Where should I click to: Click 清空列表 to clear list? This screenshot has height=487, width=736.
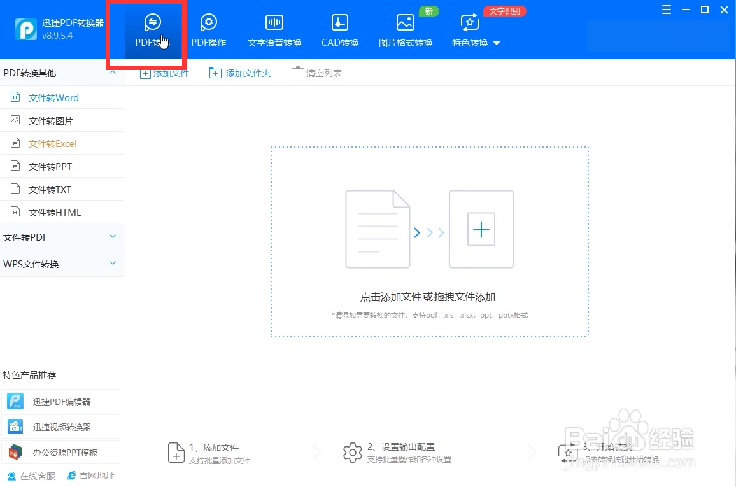click(x=317, y=73)
